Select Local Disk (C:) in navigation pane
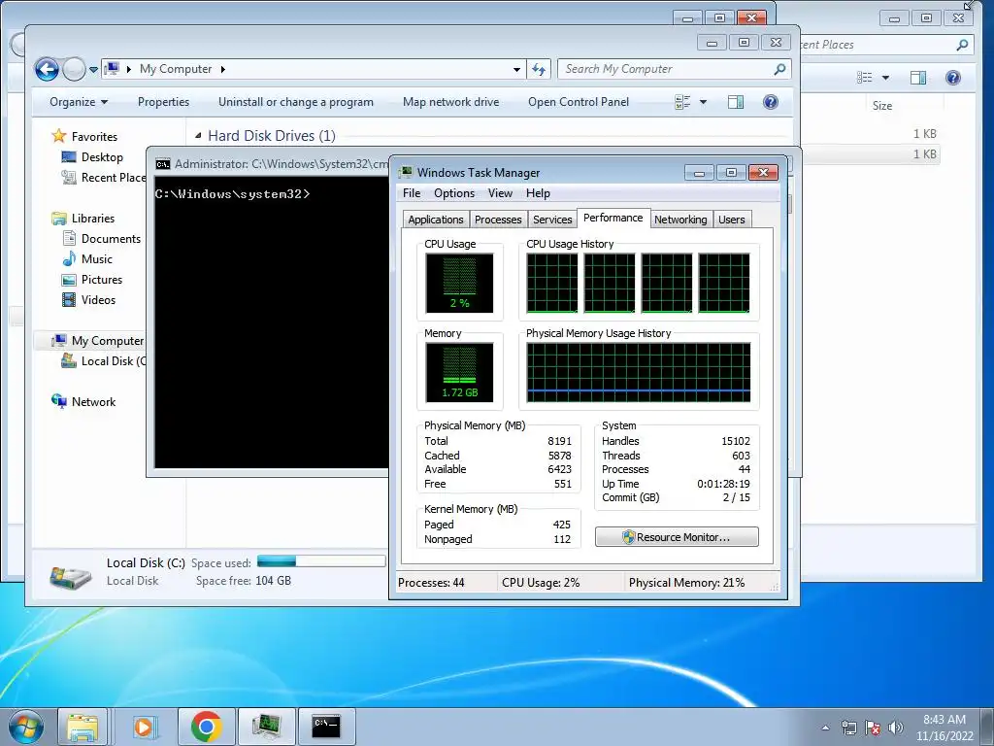Screen dimensions: 994x746 (105, 361)
